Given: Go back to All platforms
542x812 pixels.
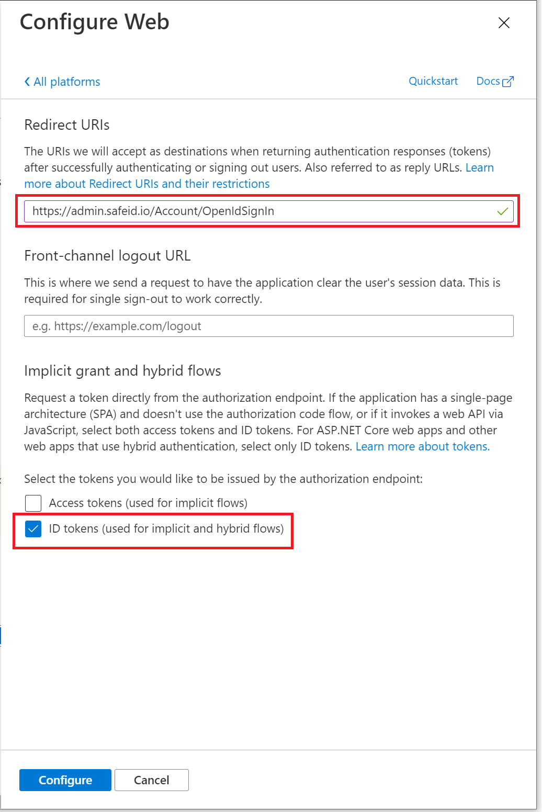Looking at the screenshot, I should click(66, 82).
